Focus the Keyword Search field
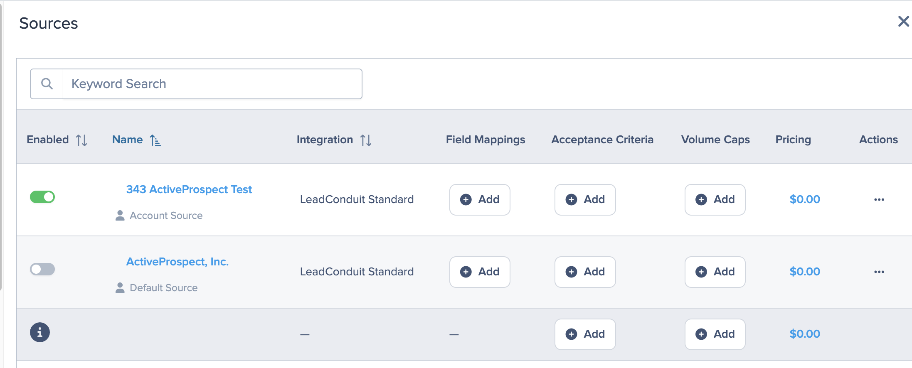 (x=212, y=84)
